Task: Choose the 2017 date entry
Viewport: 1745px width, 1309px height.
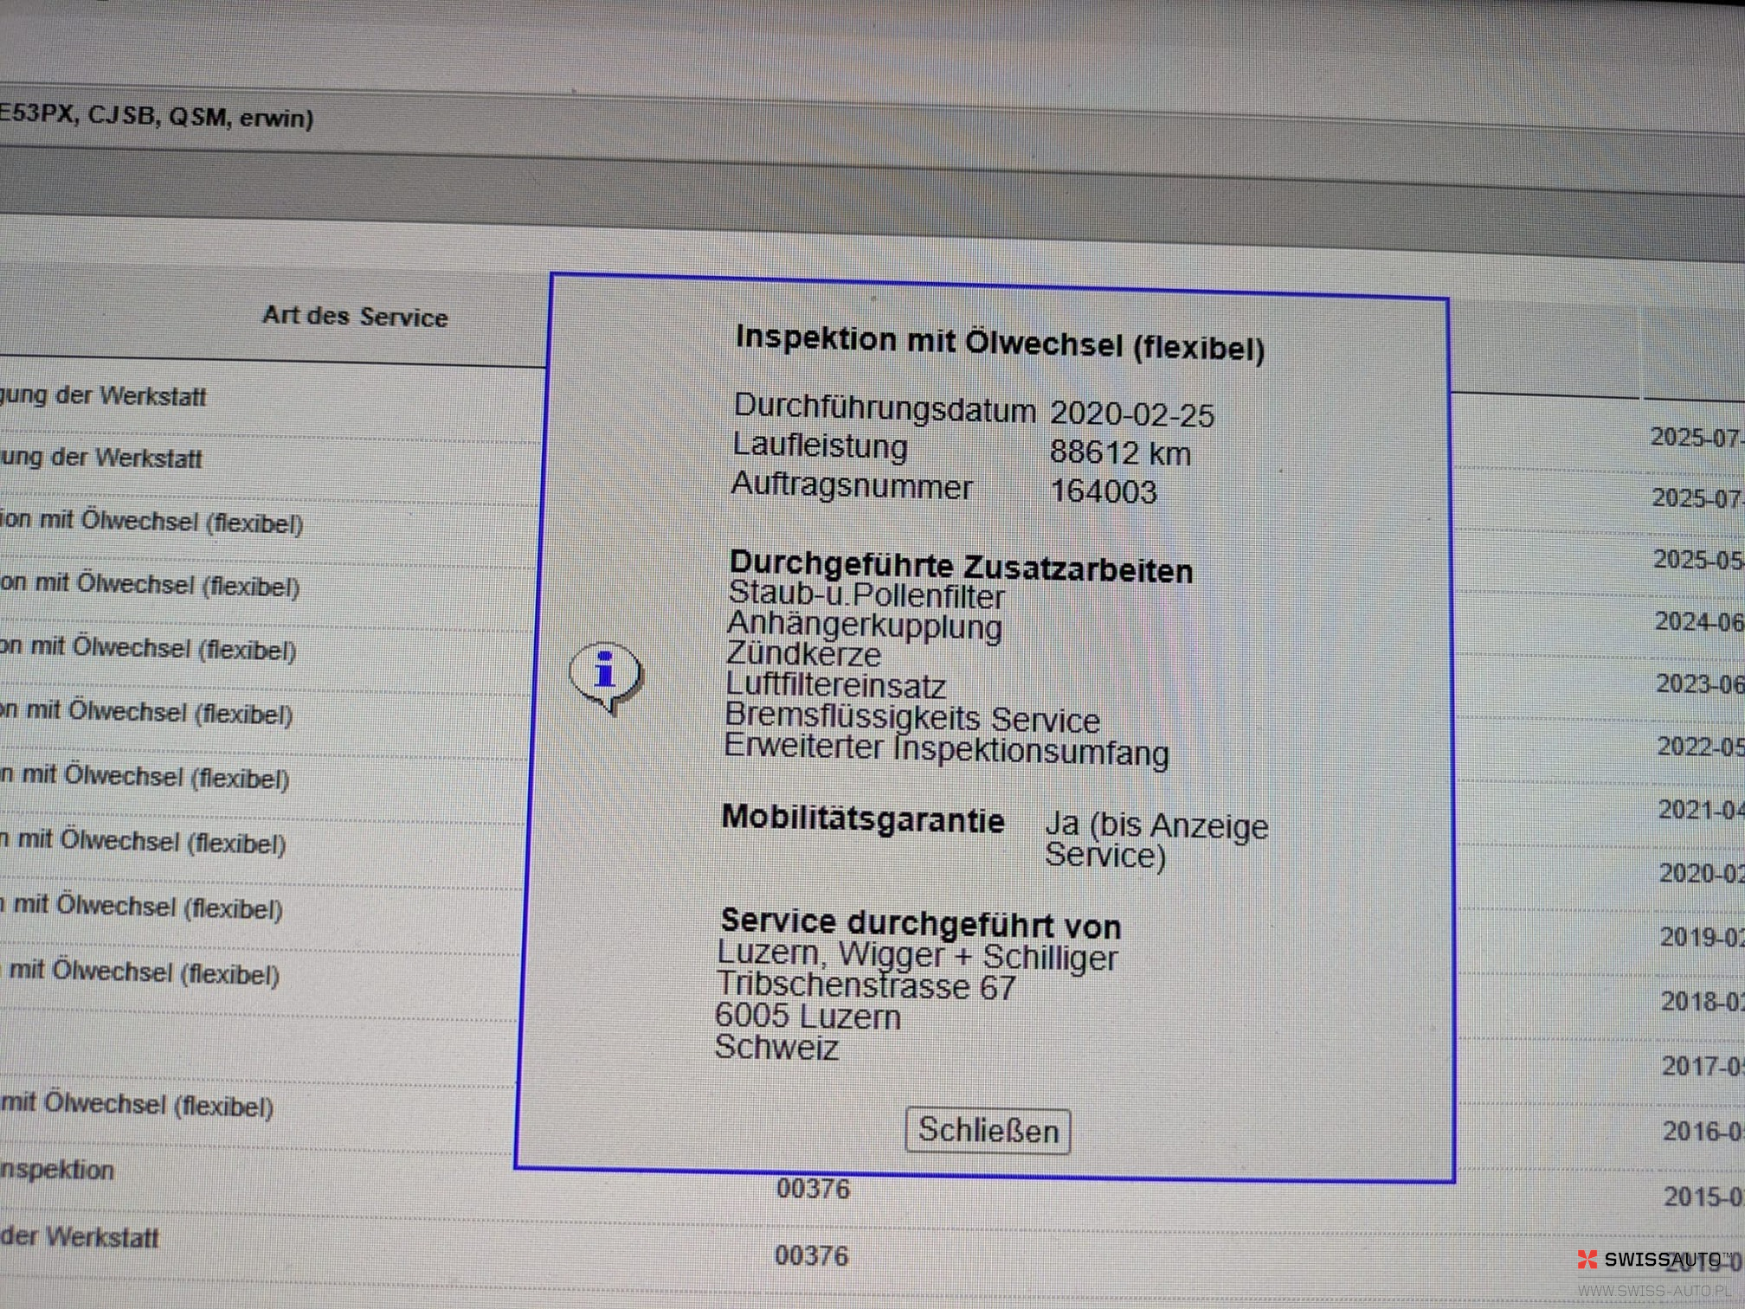Action: pos(1703,1066)
